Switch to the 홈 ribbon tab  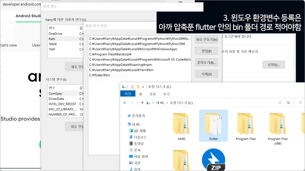point(140,94)
